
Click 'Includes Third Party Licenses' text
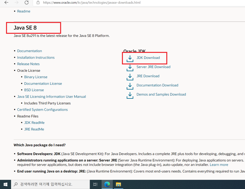pyautogui.click(x=47, y=103)
